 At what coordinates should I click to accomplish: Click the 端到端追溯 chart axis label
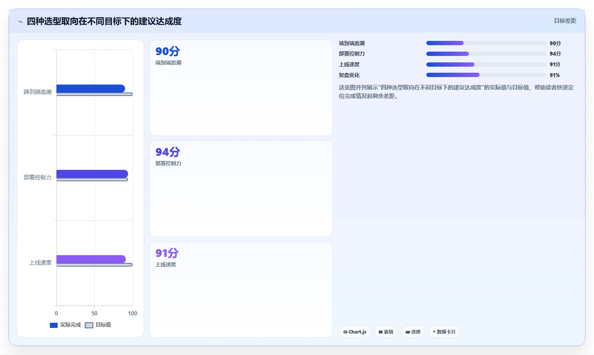pos(37,92)
